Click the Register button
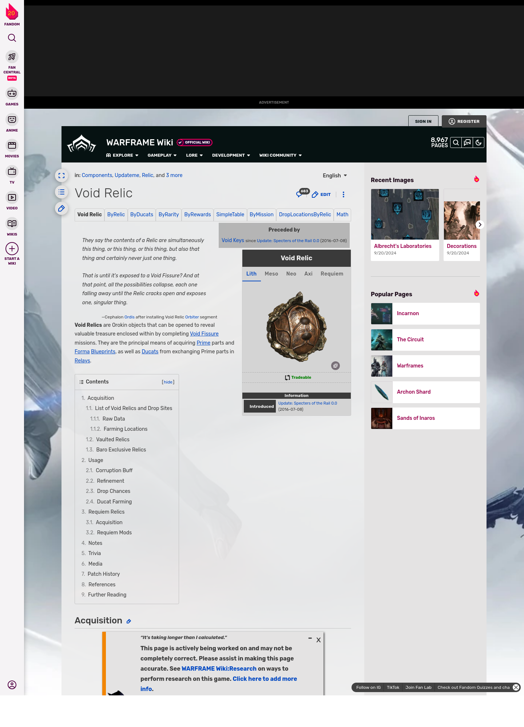524x727 pixels. [x=464, y=121]
